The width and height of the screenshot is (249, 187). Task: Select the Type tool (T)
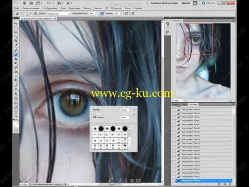pos(16,90)
